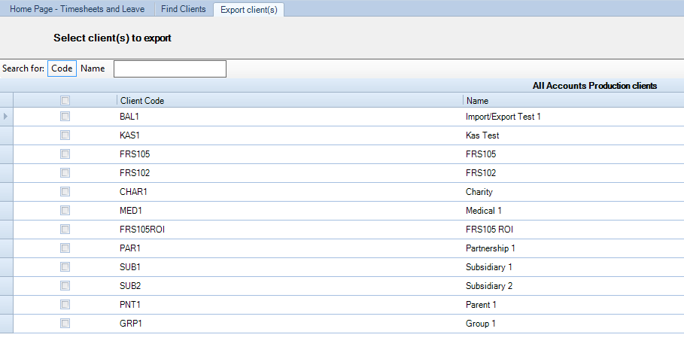The image size is (684, 362).
Task: Sort by Client Code column header
Action: click(290, 101)
